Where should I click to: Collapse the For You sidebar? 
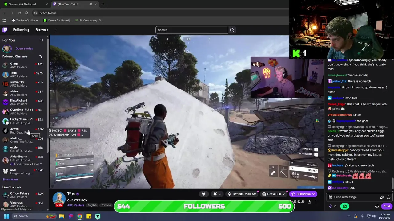click(41, 40)
